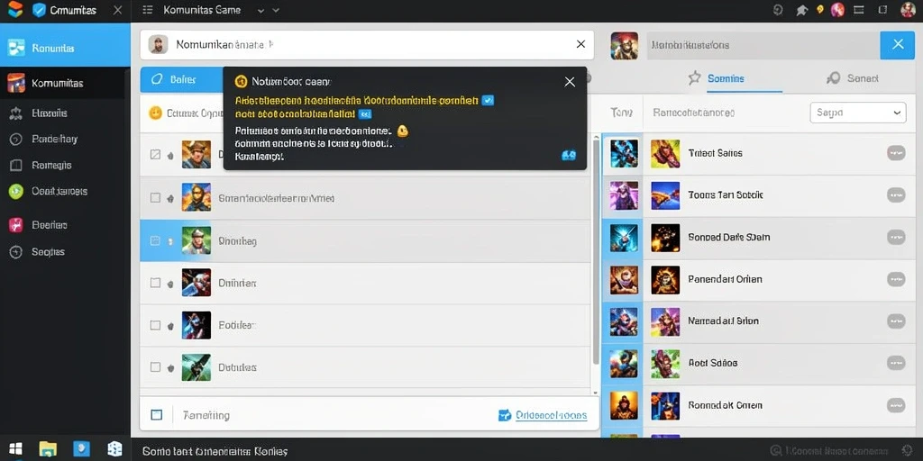Viewport: 923px width, 461px height.
Task: Expand the Sarpa dropdown
Action: pos(858,113)
